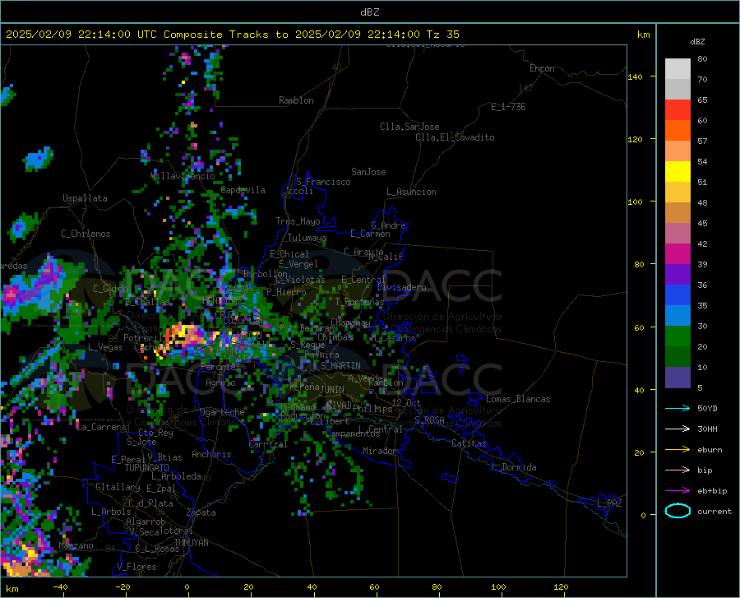Click the L_Vegas place label
Screen dimensions: 740x598
pyautogui.click(x=105, y=347)
